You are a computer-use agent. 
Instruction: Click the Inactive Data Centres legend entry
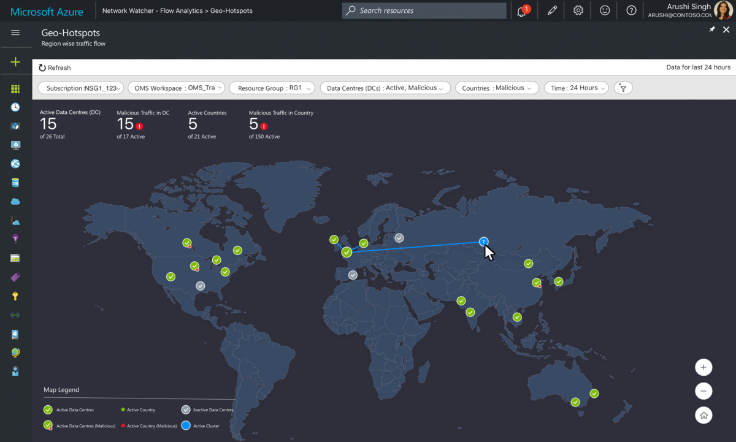pyautogui.click(x=207, y=410)
